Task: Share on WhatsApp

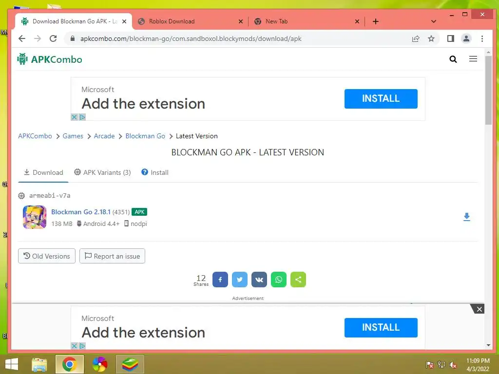Action: (278, 280)
